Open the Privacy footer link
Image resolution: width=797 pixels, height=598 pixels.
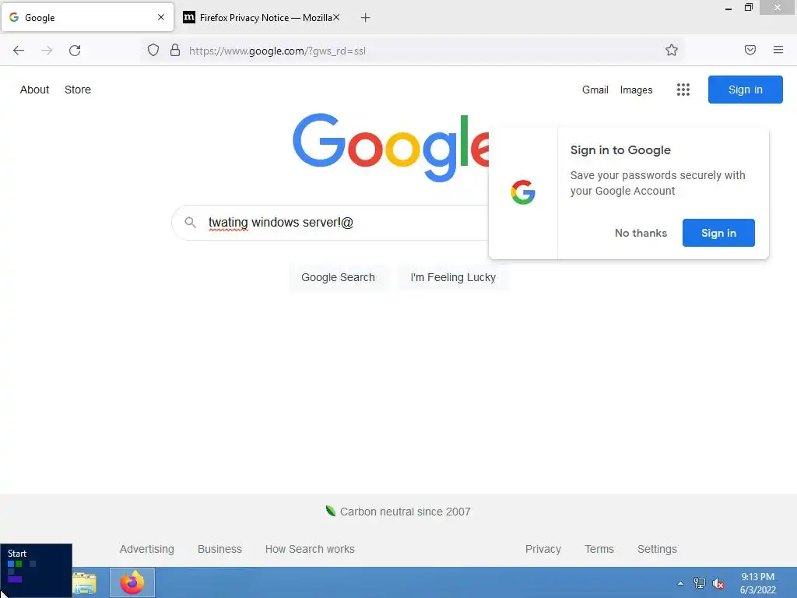tap(542, 549)
